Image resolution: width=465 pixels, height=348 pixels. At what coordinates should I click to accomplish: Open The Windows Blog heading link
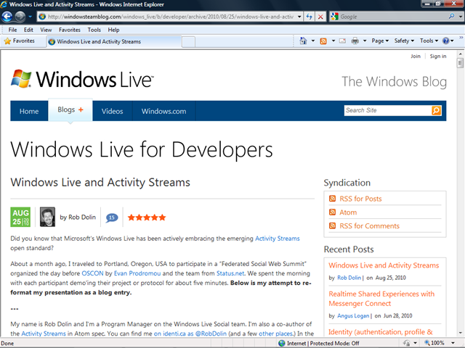coord(394,82)
